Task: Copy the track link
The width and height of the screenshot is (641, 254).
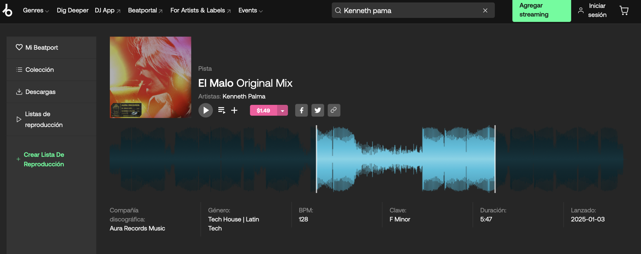Action: pos(334,110)
